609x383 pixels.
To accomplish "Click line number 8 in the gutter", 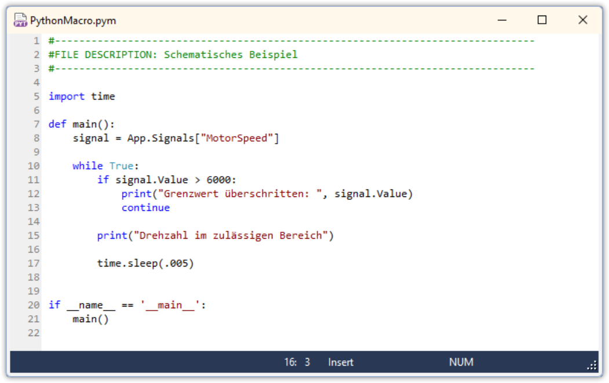I will pyautogui.click(x=36, y=138).
